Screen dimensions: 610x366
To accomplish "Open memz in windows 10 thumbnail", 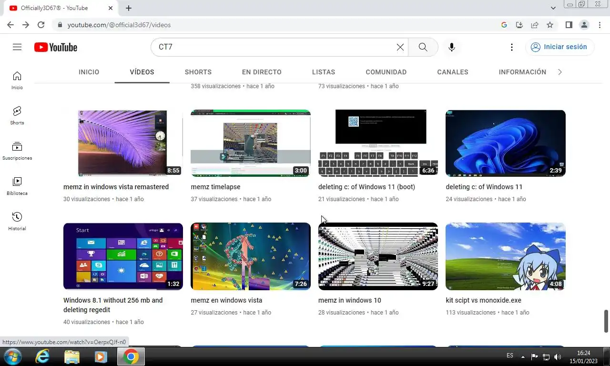I will 378,256.
